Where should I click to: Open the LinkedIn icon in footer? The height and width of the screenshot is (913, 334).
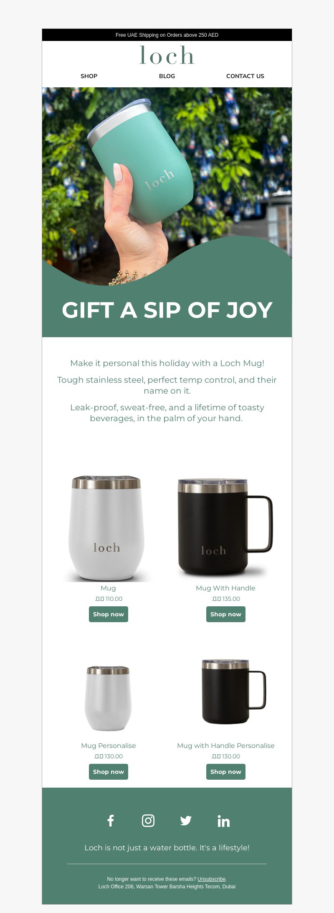point(223,821)
